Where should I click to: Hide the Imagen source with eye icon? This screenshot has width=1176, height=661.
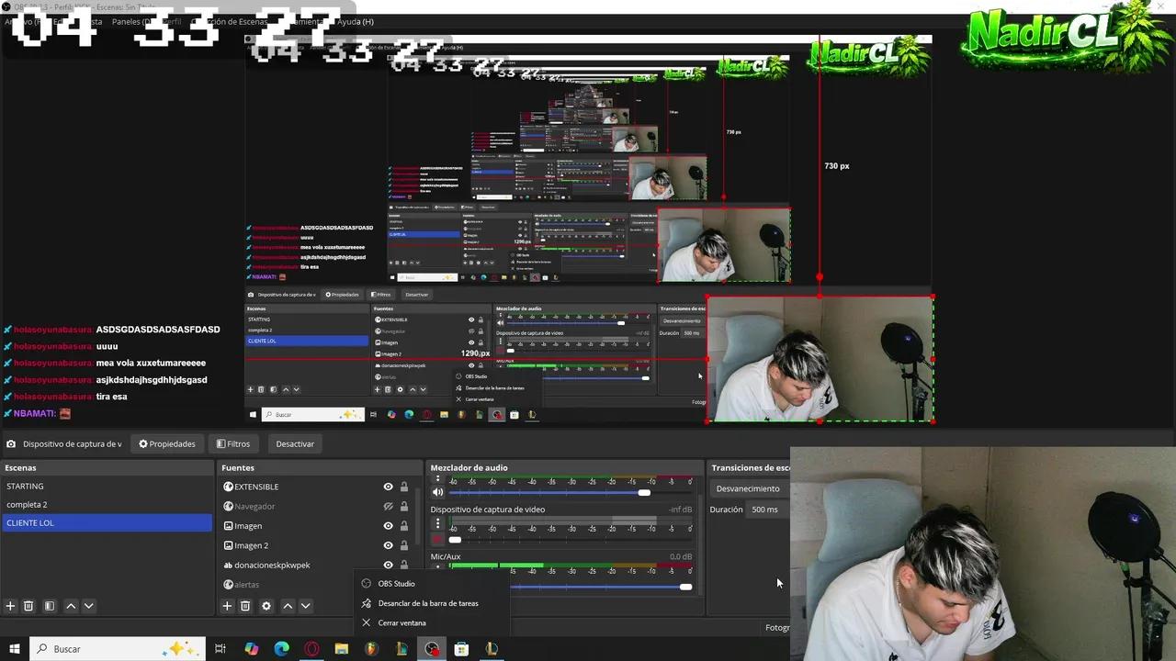click(x=388, y=526)
